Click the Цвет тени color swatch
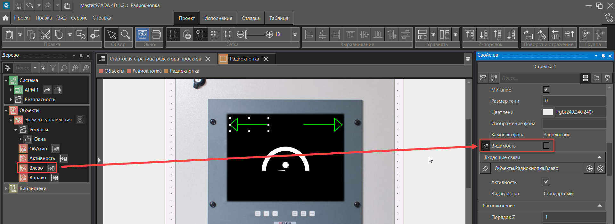The image size is (615, 224). coord(548,112)
